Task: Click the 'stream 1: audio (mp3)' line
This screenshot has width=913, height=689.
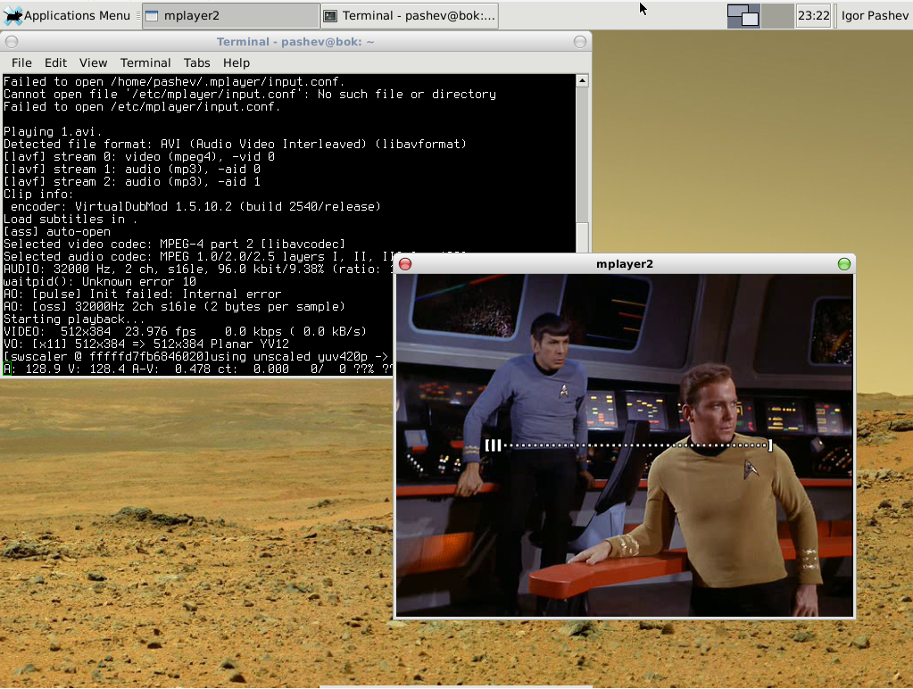Action: [132, 169]
